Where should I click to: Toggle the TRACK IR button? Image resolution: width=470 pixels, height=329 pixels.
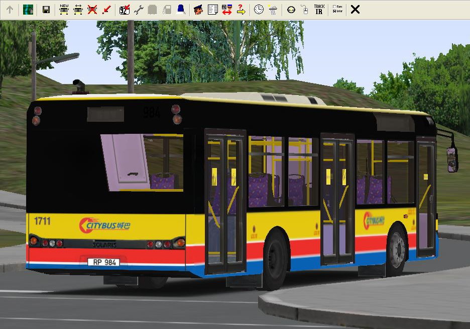(319, 10)
